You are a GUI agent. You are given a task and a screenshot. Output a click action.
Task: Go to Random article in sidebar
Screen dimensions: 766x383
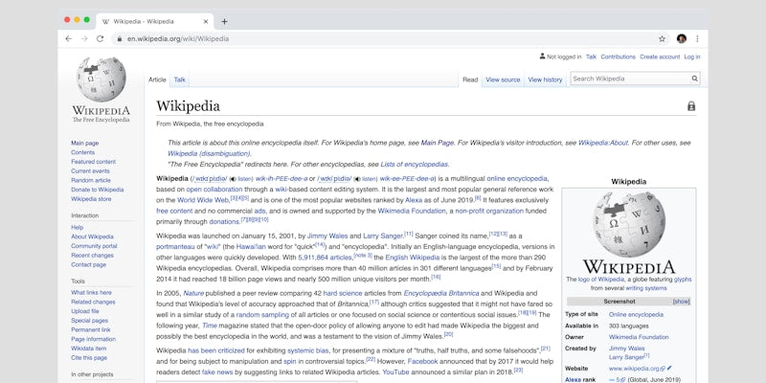pos(91,180)
